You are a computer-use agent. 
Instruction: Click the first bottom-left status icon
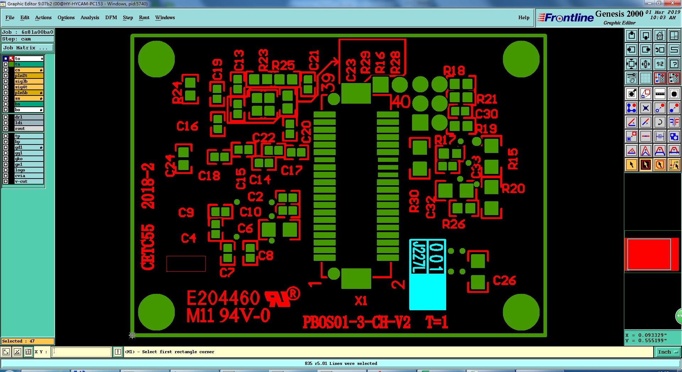[6, 352]
